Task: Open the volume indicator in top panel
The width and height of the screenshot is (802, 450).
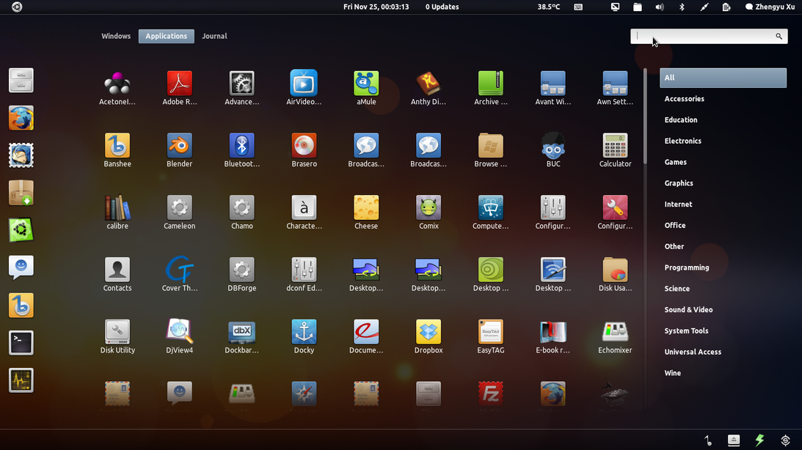Action: (659, 7)
